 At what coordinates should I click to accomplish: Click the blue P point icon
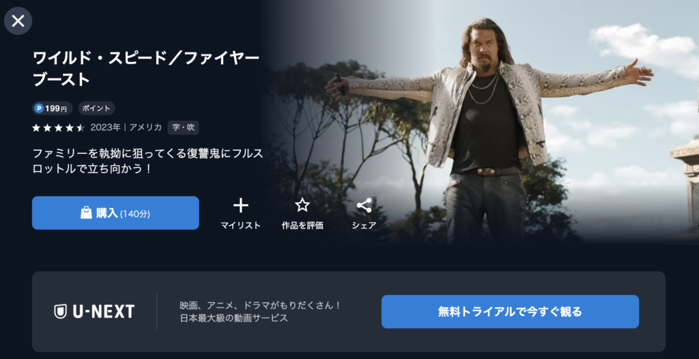tap(39, 109)
